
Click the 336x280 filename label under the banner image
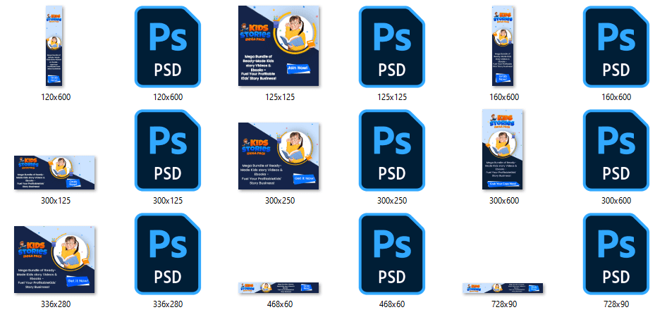55,304
